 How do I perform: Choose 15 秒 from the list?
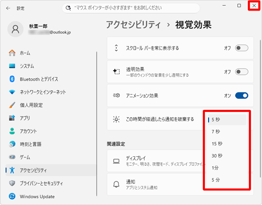(227, 144)
